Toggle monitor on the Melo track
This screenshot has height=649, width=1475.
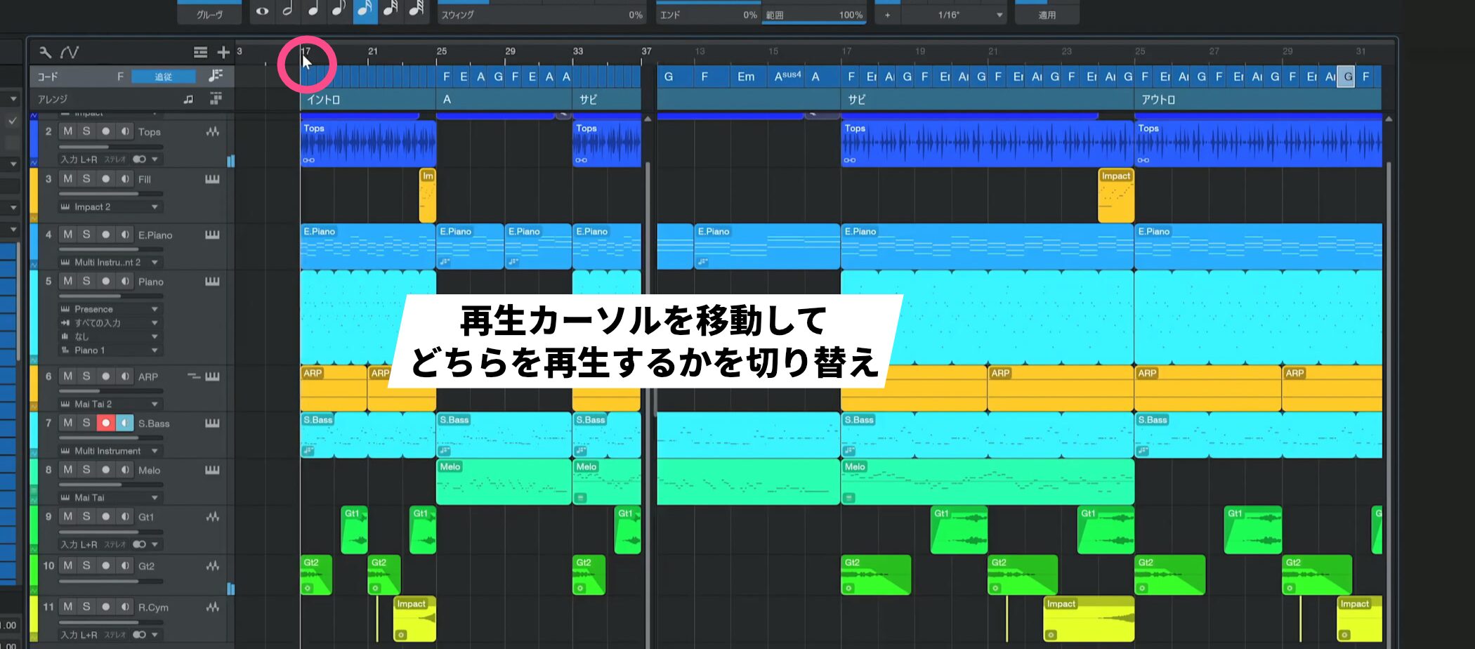124,470
